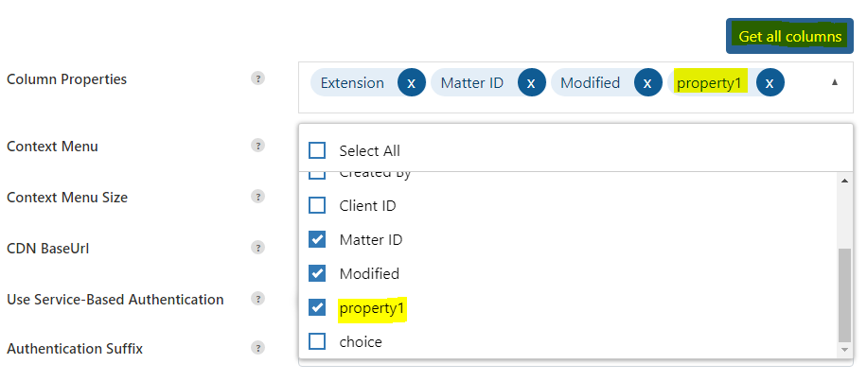Remove the Modified column tag
The image size is (867, 381).
[648, 83]
